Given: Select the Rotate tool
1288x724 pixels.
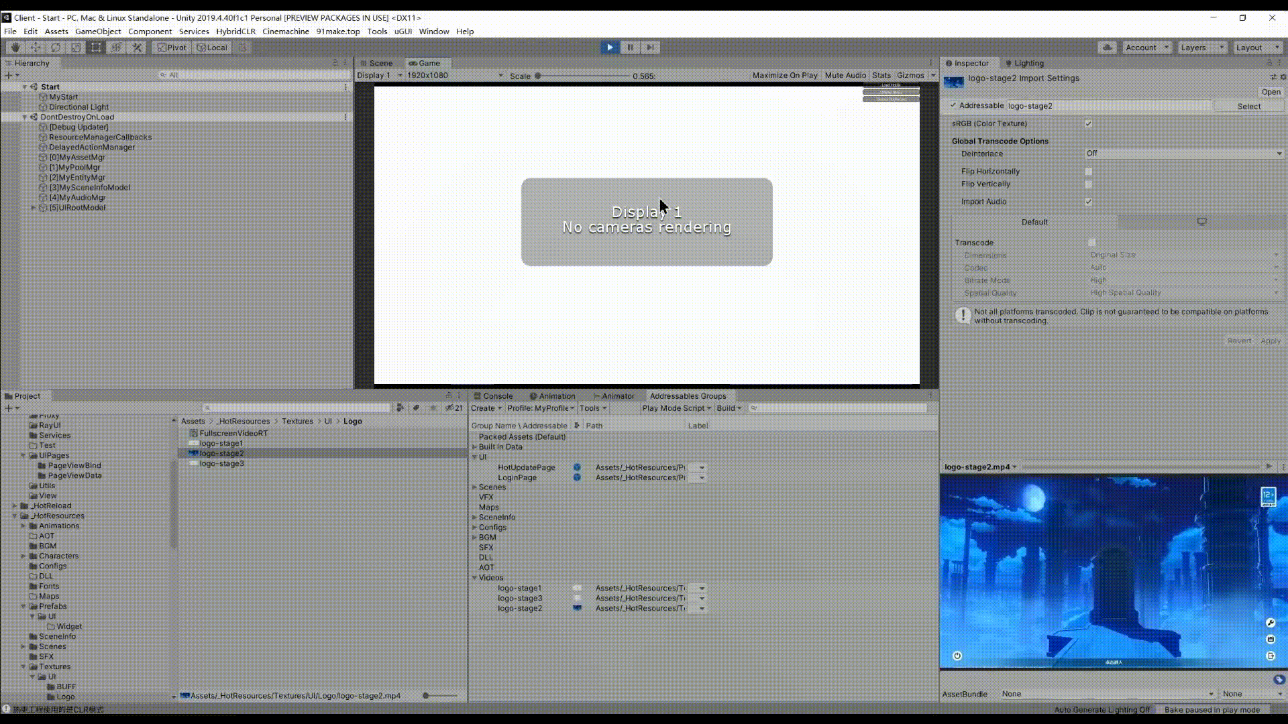Looking at the screenshot, I should (x=56, y=48).
